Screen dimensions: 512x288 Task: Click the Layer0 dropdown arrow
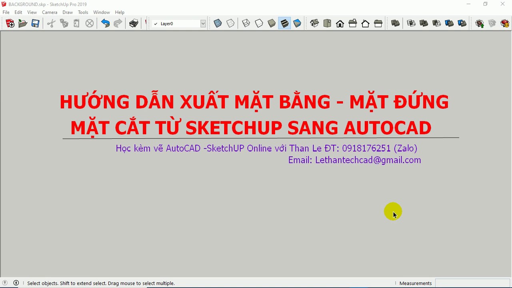point(203,24)
